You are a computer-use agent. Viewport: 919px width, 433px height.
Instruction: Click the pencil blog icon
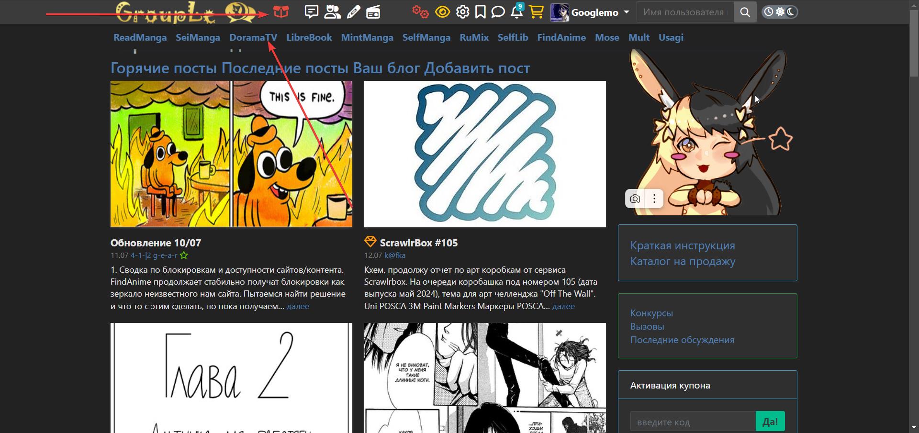click(353, 11)
